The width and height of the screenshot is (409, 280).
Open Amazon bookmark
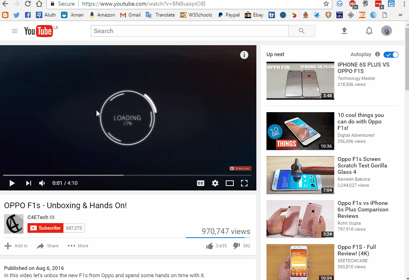click(102, 15)
